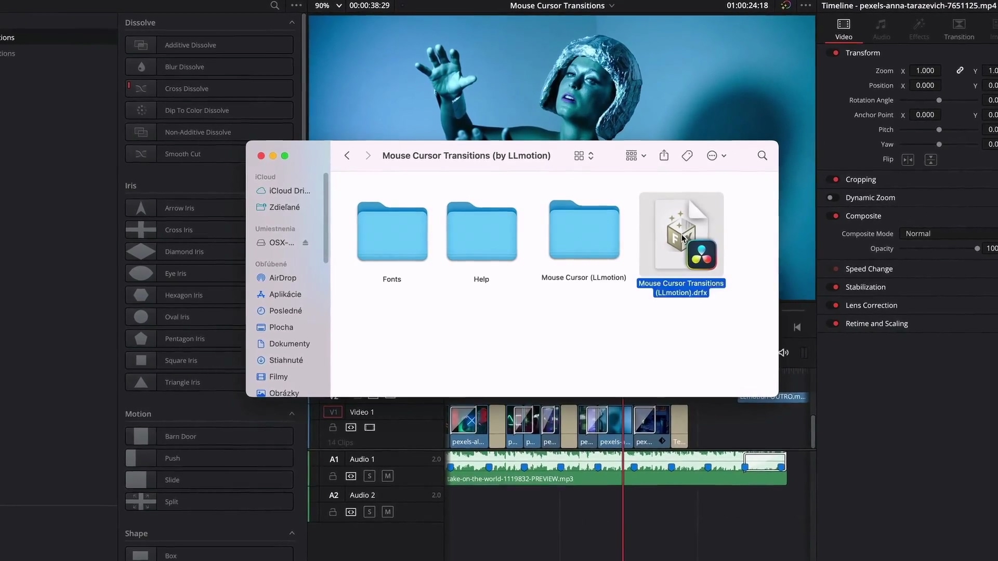998x561 pixels.
Task: Lock the Video 1 track
Action: (x=333, y=428)
